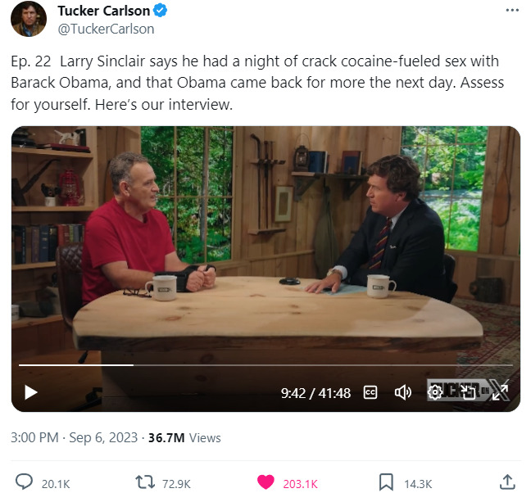Enter fullscreen video mode
The image size is (531, 493).
tap(500, 392)
